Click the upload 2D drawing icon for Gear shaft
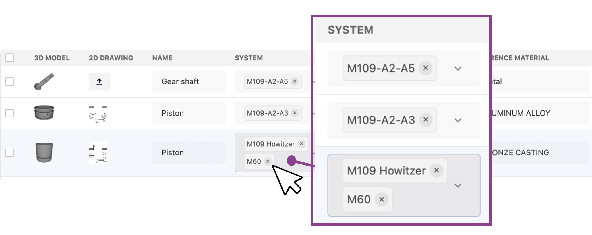The height and width of the screenshot is (235, 592). pos(99,82)
